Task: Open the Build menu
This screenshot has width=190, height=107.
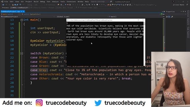Action: pos(36,1)
